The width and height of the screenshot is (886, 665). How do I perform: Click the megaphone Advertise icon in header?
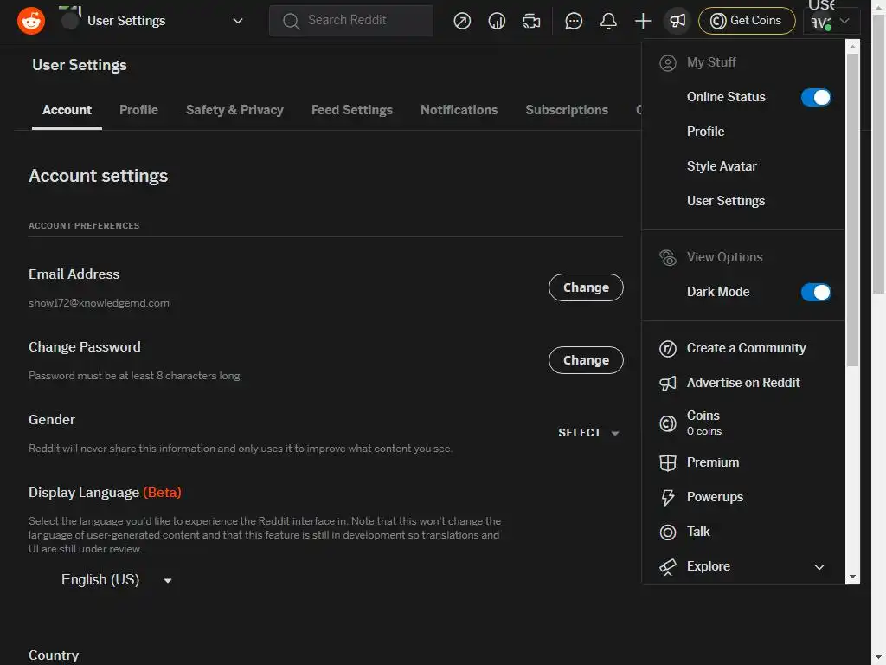pyautogui.click(x=677, y=21)
